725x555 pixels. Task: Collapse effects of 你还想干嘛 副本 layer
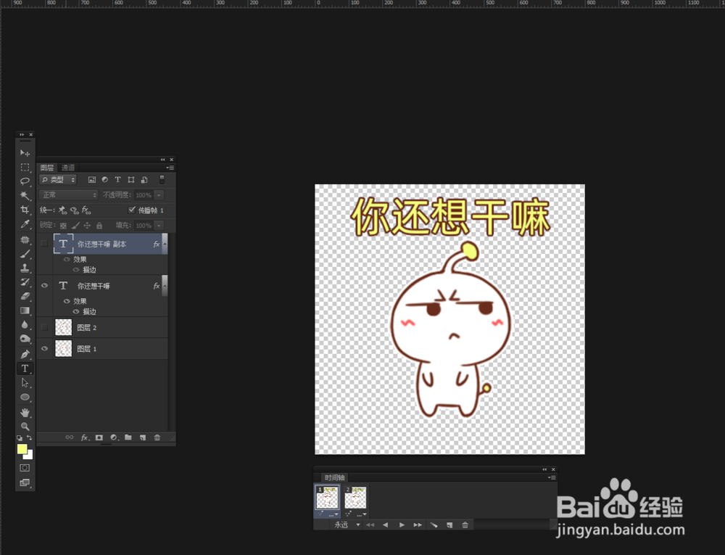[165, 243]
